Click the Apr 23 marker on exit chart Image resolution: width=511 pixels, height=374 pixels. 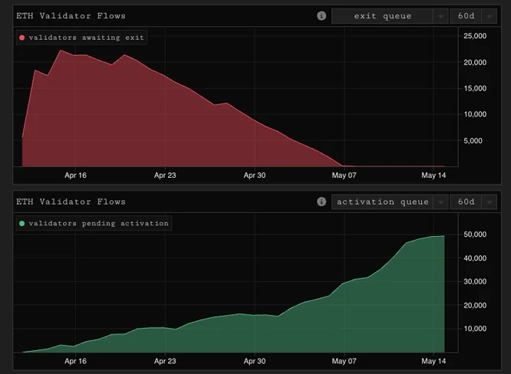165,175
